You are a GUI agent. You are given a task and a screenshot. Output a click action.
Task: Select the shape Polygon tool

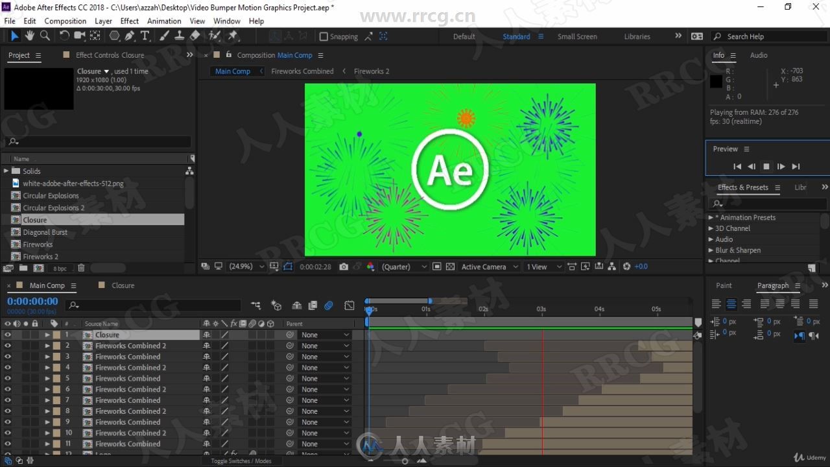click(x=115, y=36)
